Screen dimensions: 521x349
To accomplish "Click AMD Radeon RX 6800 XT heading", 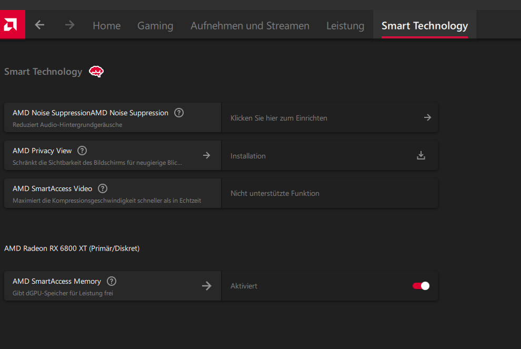I will click(x=72, y=248).
